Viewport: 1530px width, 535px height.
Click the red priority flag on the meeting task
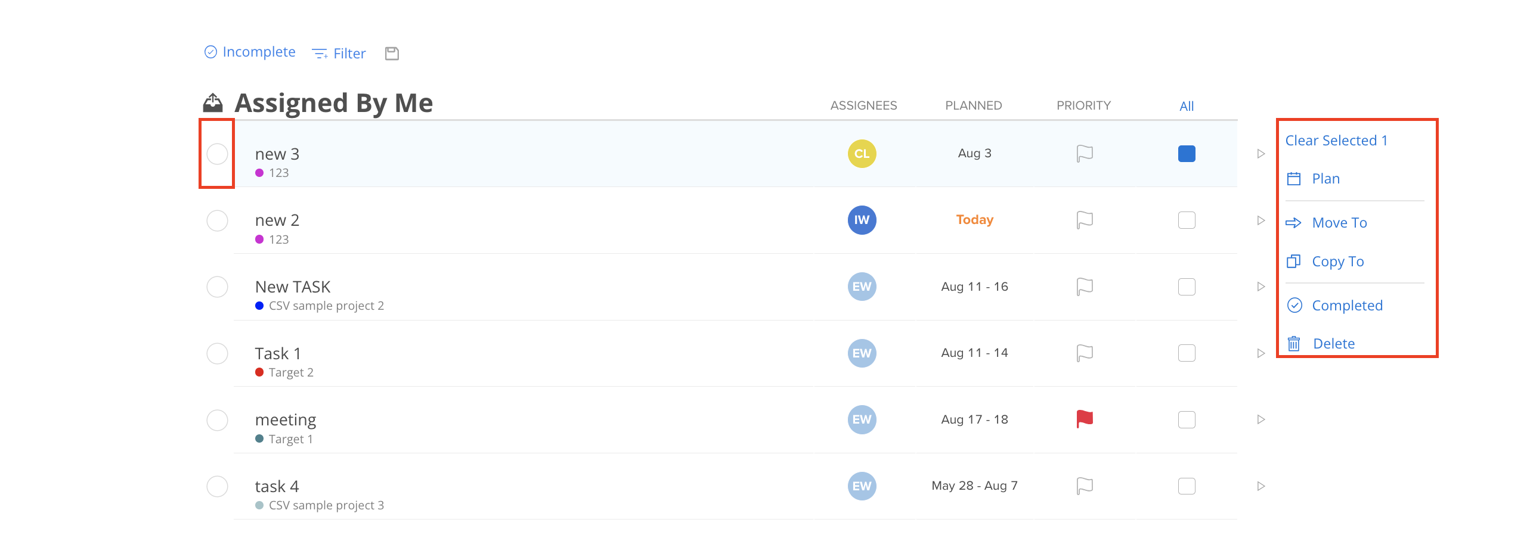1084,419
